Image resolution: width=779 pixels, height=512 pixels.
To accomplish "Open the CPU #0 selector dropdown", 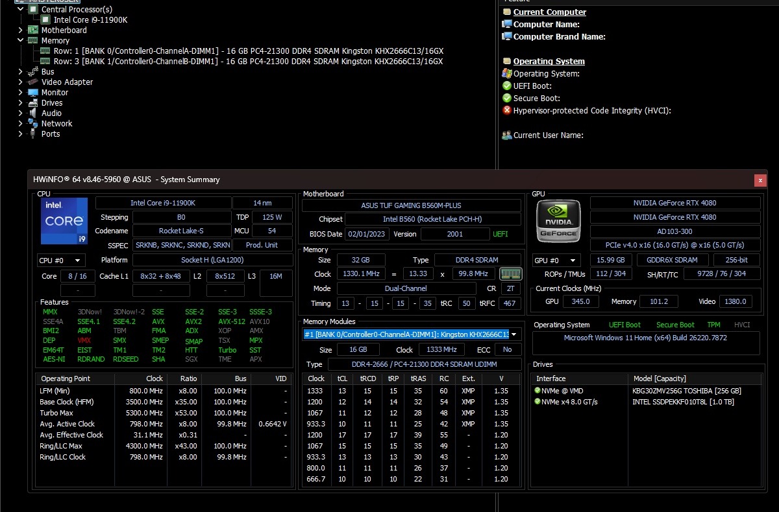I will click(61, 261).
